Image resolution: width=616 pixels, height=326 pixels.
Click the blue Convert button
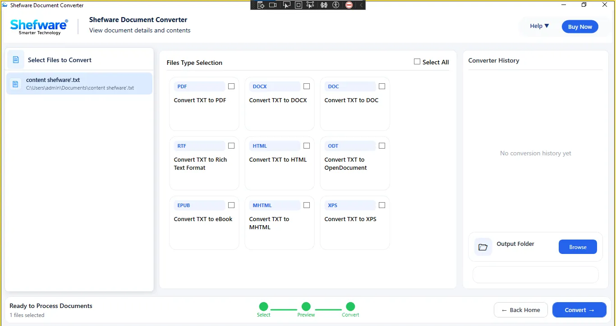point(579,310)
